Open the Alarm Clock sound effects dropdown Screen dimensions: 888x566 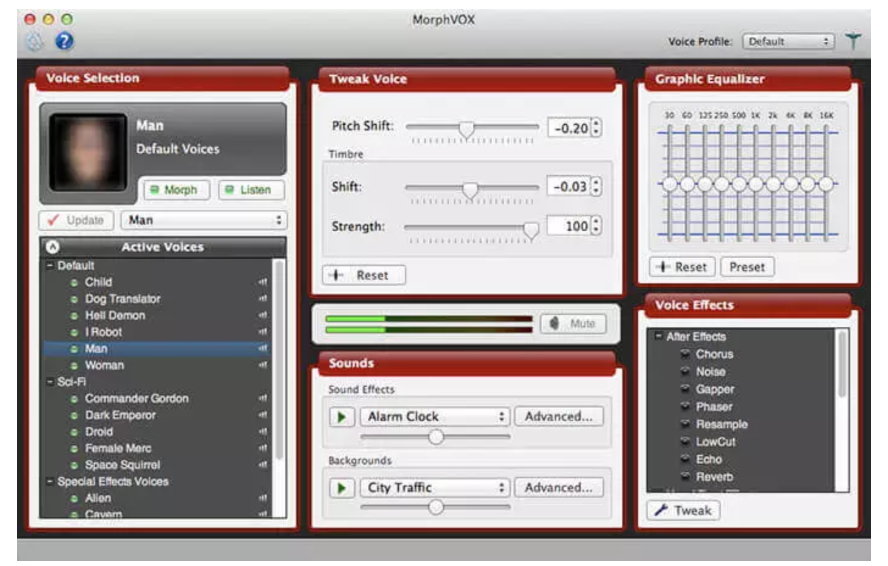(435, 417)
